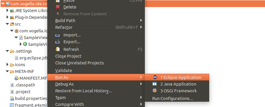Select the .classpath file name

[x=25, y=85]
